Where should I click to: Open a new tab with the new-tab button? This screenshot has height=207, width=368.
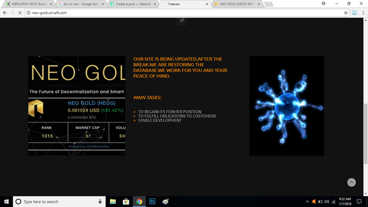[269, 4]
